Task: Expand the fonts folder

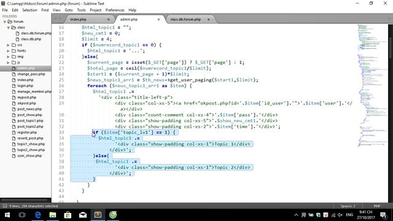Action: click(8, 51)
